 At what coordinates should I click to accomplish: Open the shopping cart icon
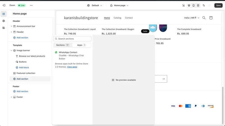[211, 18]
